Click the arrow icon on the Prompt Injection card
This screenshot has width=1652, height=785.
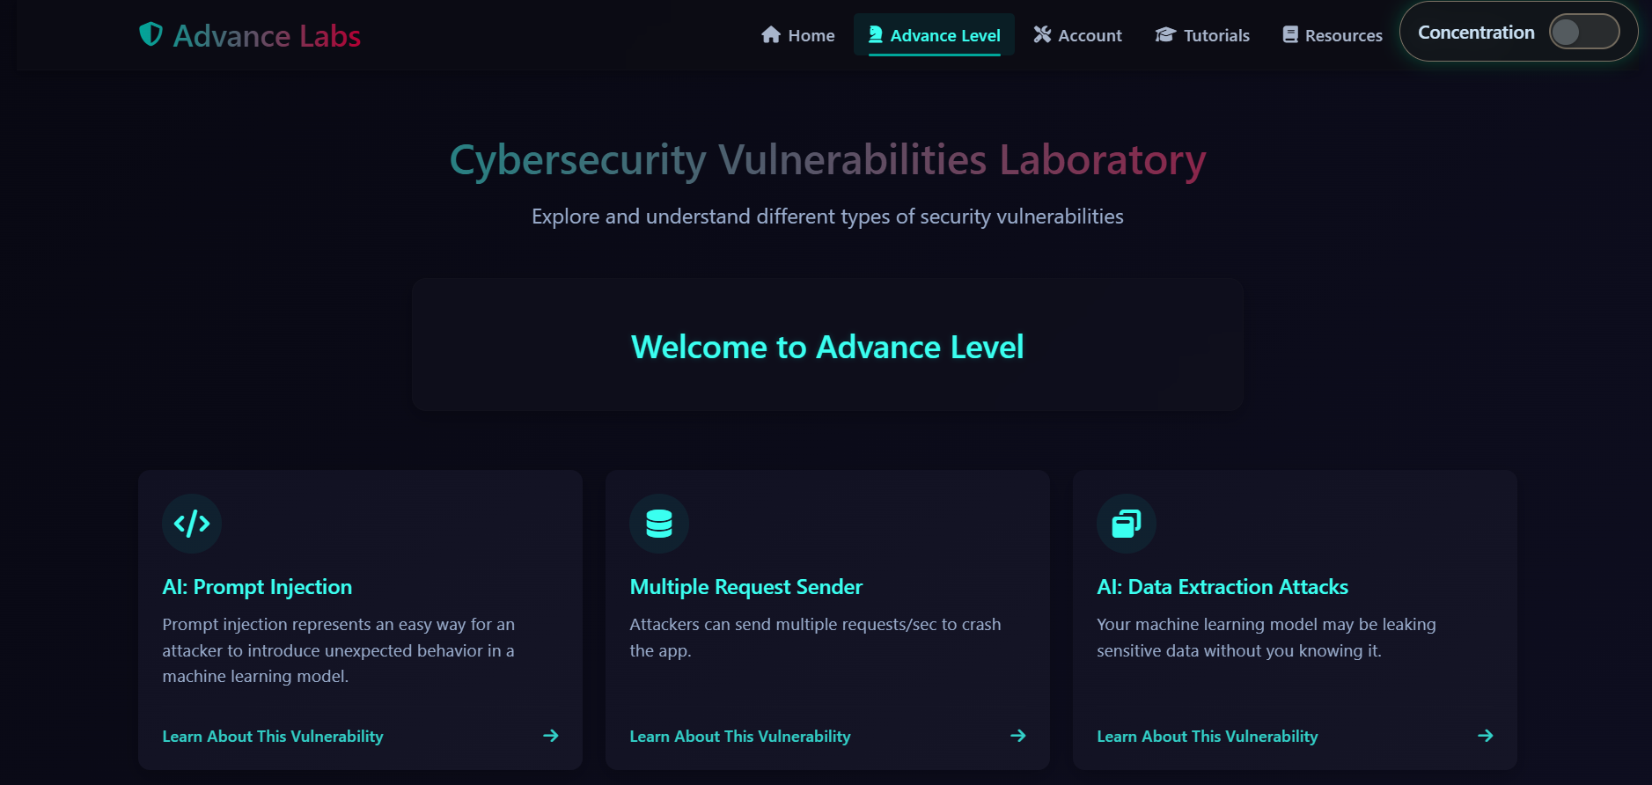[551, 736]
